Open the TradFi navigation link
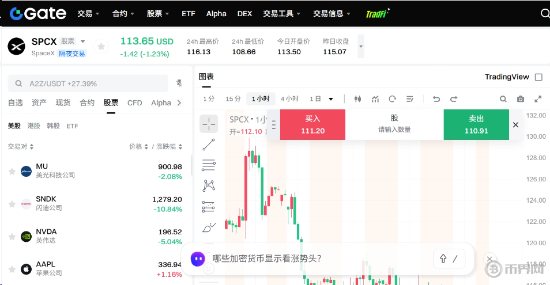The height and width of the screenshot is (285, 550). click(x=378, y=14)
